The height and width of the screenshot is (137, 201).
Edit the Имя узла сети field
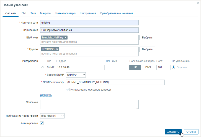pos(89,23)
